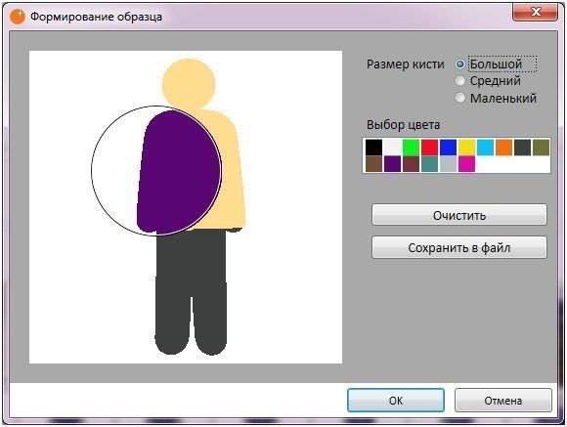Screen dimensions: 567x427
Task: Cancel with the Отмена button
Action: tap(503, 401)
